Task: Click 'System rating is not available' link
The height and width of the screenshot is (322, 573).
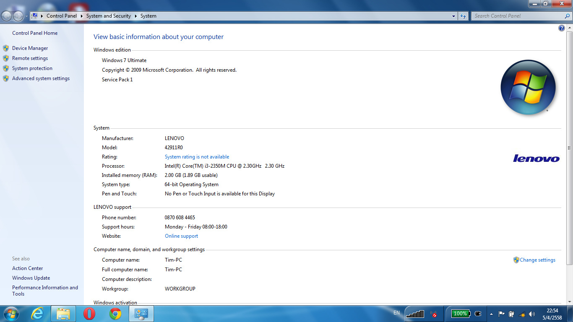Action: point(197,157)
